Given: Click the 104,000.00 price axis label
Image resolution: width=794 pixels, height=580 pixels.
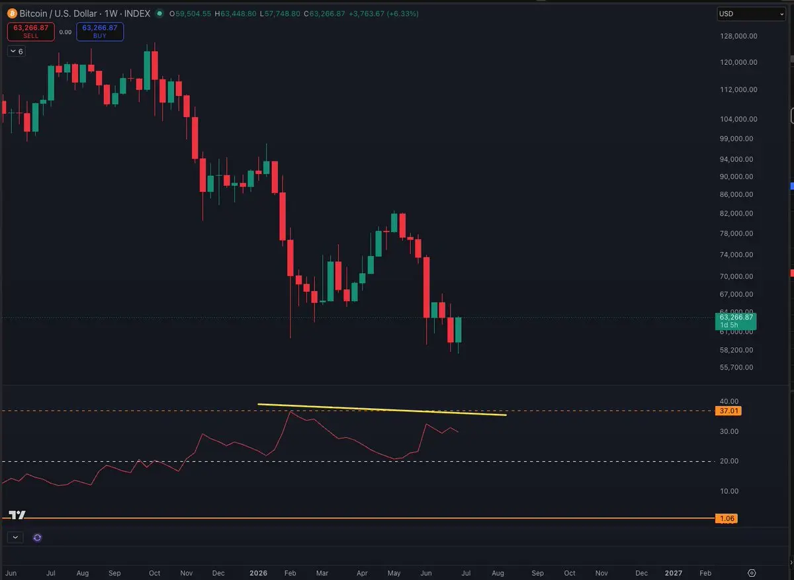Looking at the screenshot, I should pyautogui.click(x=738, y=119).
